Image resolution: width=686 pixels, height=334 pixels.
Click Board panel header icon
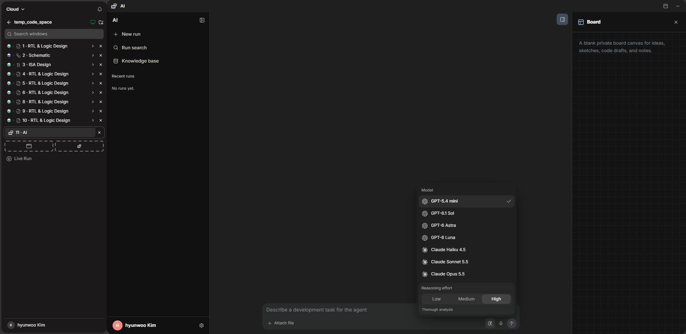[581, 22]
